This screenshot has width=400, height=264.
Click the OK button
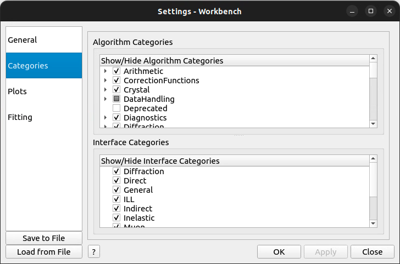coord(279,252)
